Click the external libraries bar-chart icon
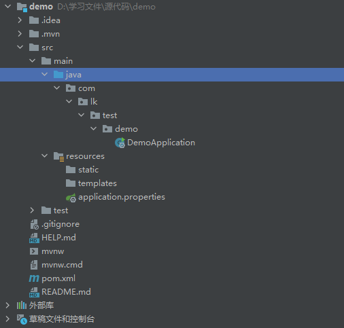 22,306
